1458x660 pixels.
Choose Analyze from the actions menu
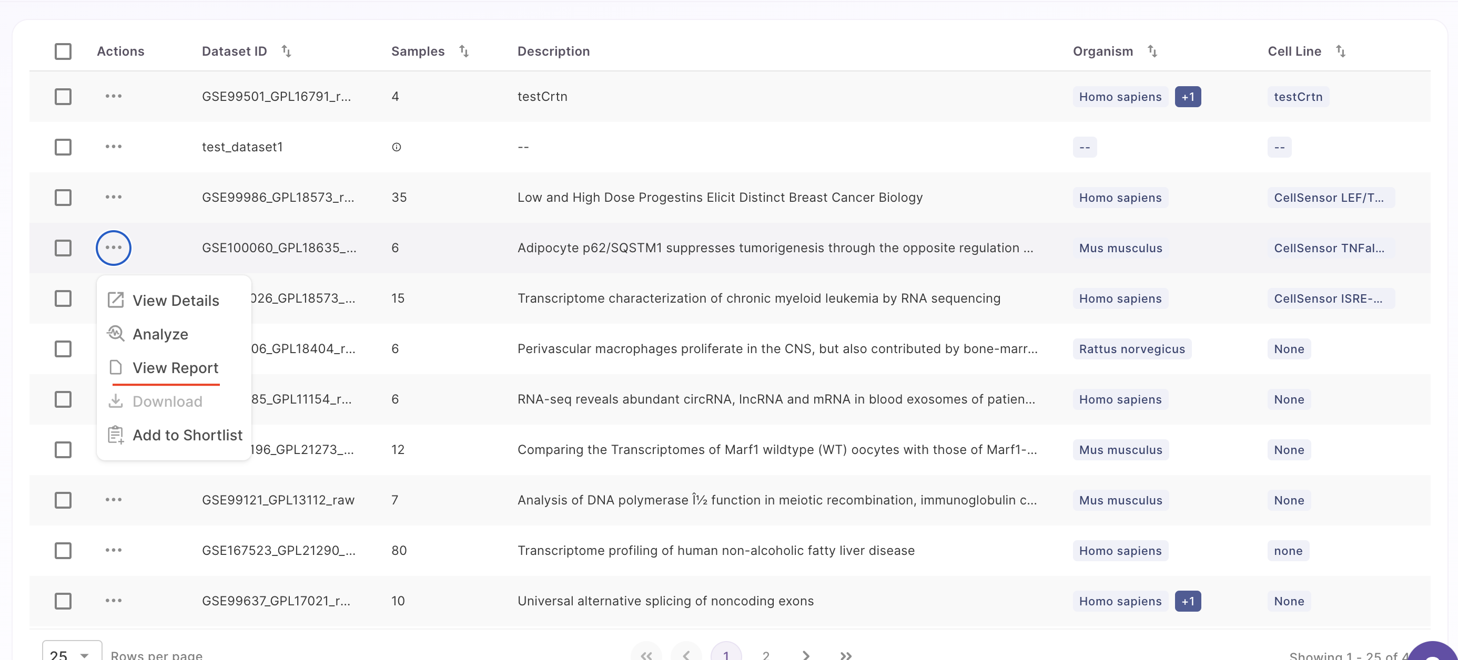pos(174,334)
